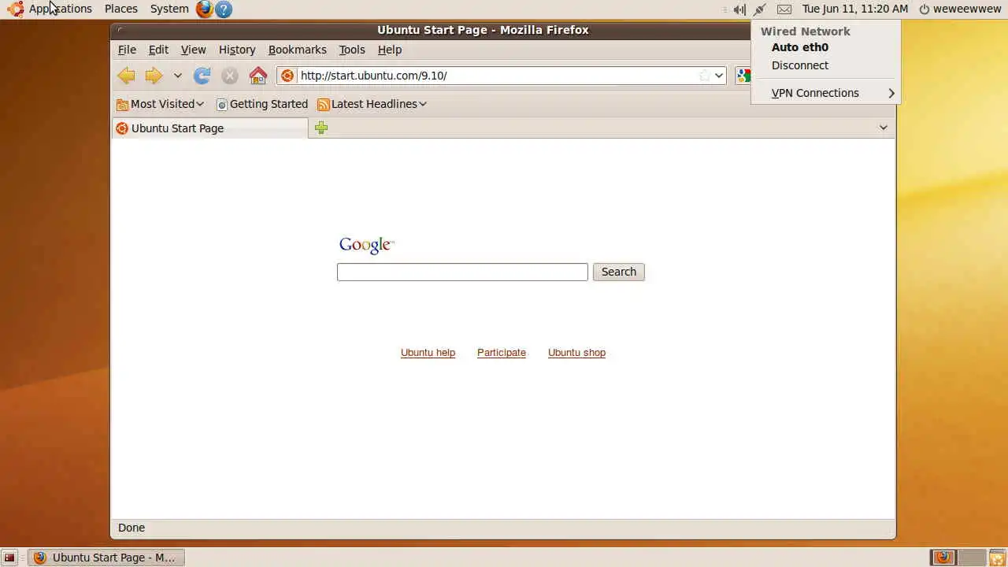Click the URL text in the address bar
The width and height of the screenshot is (1008, 567).
coord(373,76)
